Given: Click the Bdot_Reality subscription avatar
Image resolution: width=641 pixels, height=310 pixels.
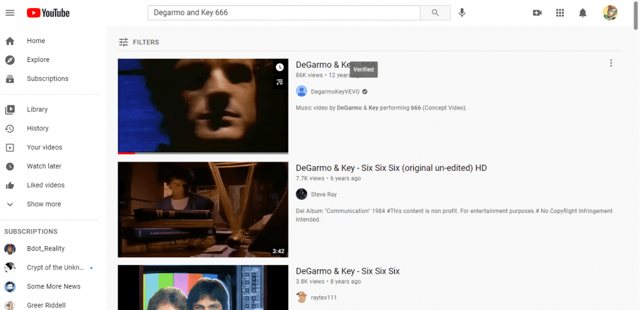Looking at the screenshot, I should 10,249.
